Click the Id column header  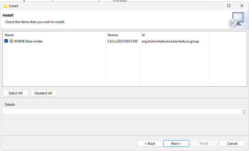pos(143,35)
